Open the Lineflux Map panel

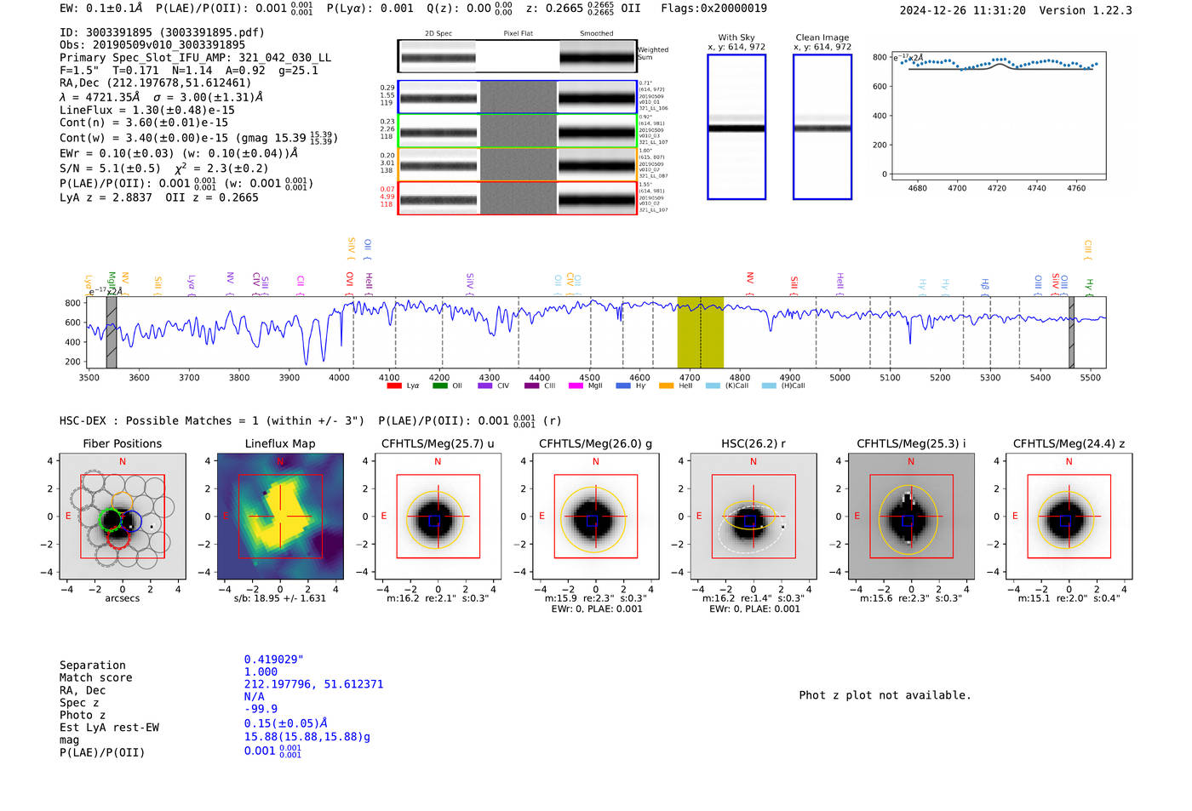tap(280, 517)
